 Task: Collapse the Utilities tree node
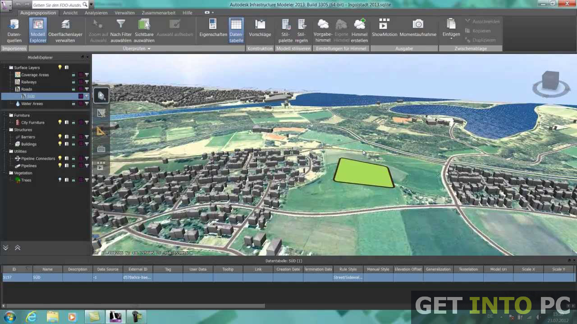(x=4, y=151)
